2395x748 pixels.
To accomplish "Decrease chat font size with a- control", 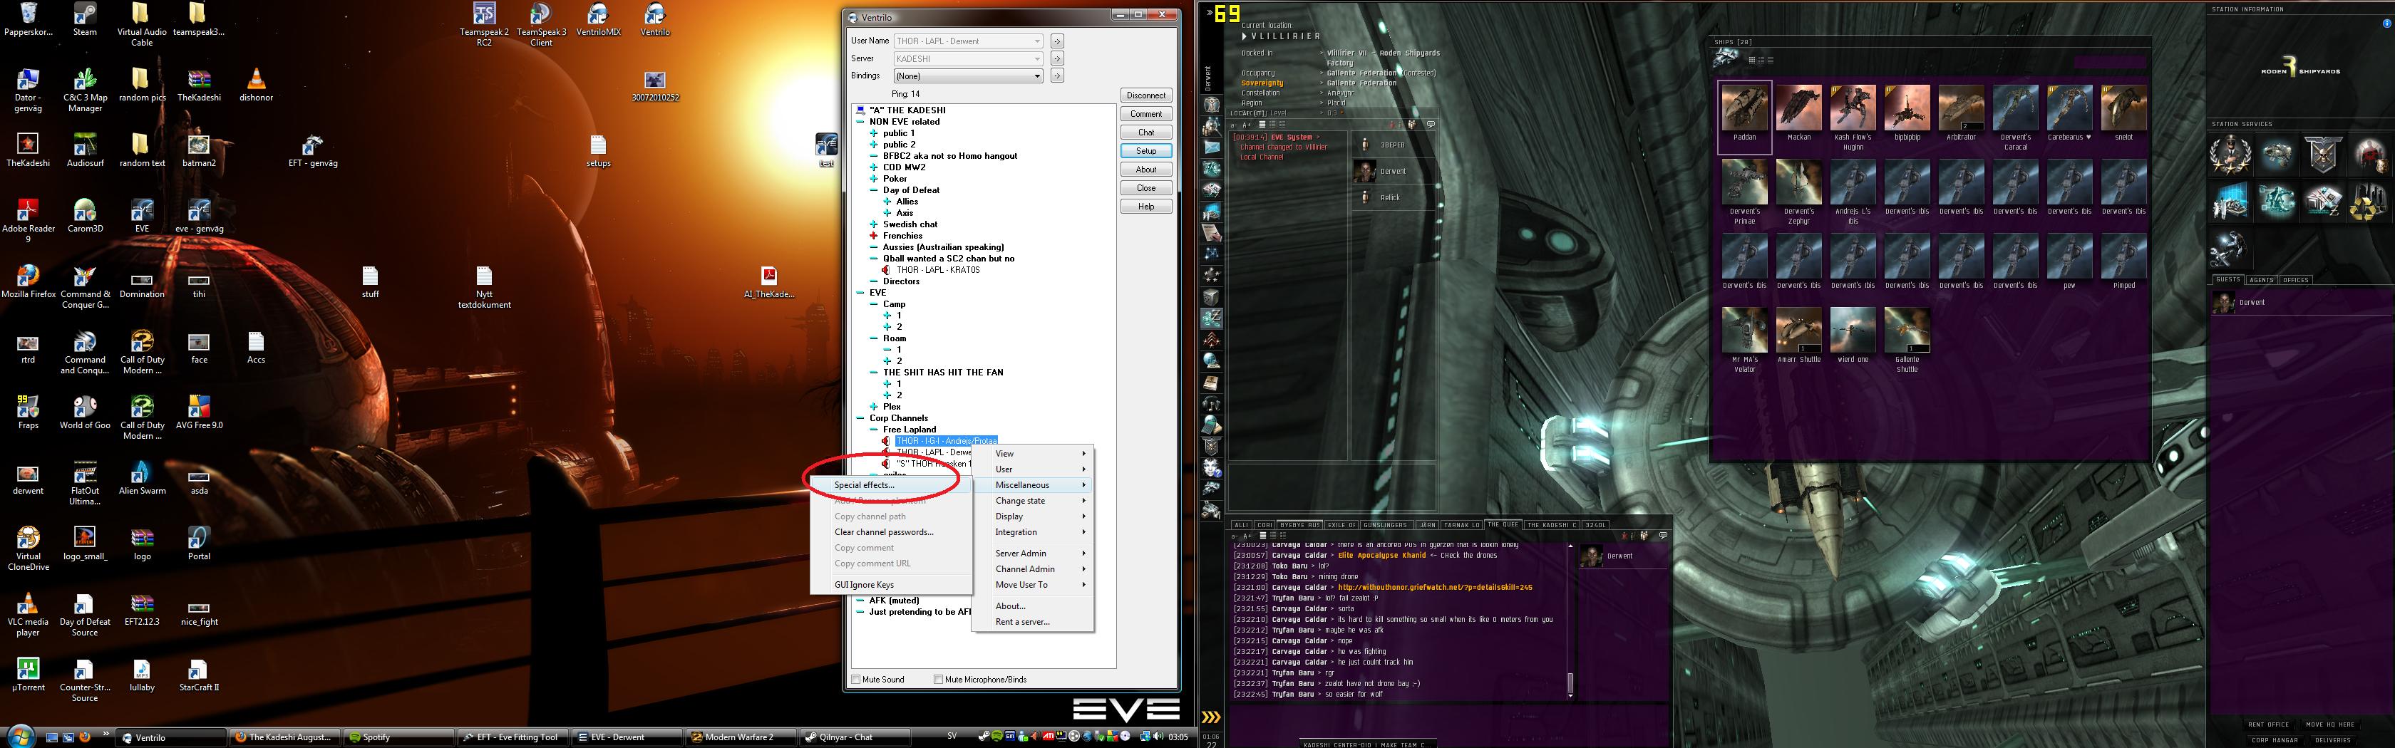I will point(1235,536).
